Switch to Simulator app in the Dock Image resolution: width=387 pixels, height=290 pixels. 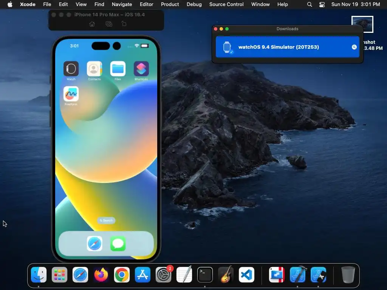coord(318,275)
